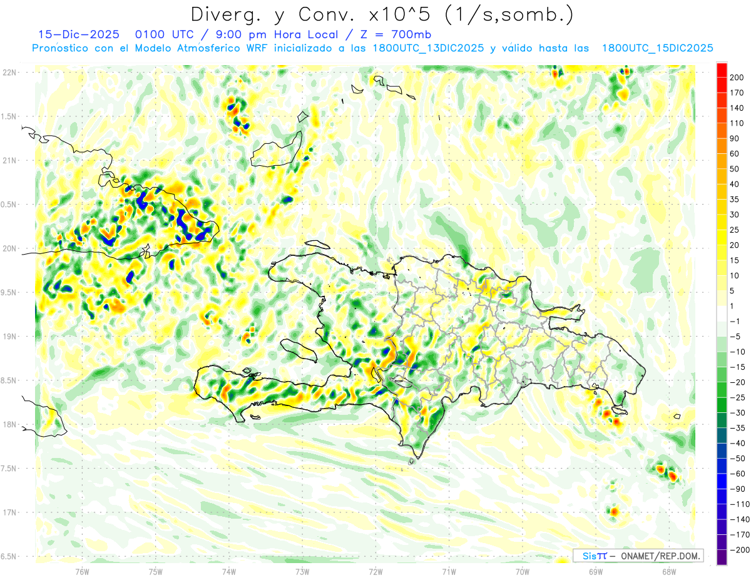Click the "21N" latitude label
The width and height of the screenshot is (751, 580).
(9, 160)
